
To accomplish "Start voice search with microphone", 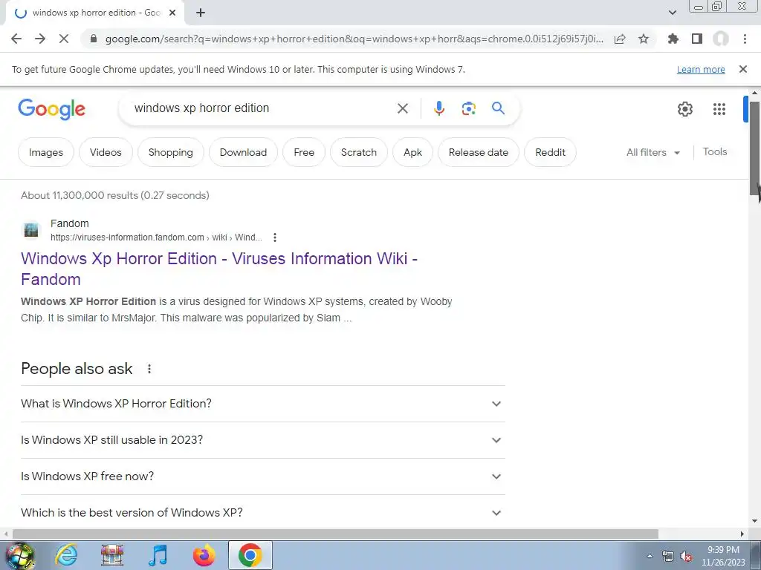I will [x=438, y=108].
